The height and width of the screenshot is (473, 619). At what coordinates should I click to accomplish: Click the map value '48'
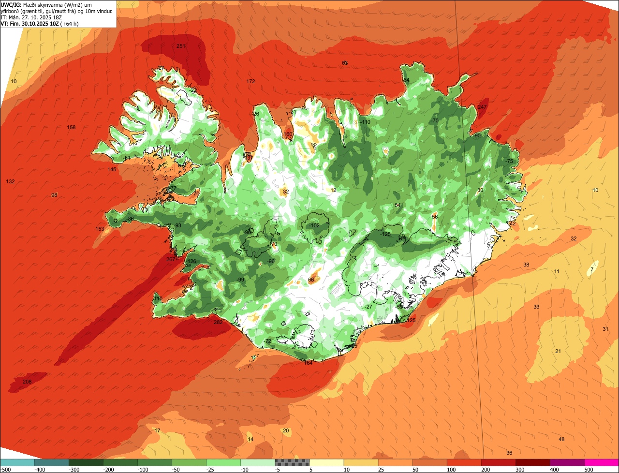tap(561, 439)
